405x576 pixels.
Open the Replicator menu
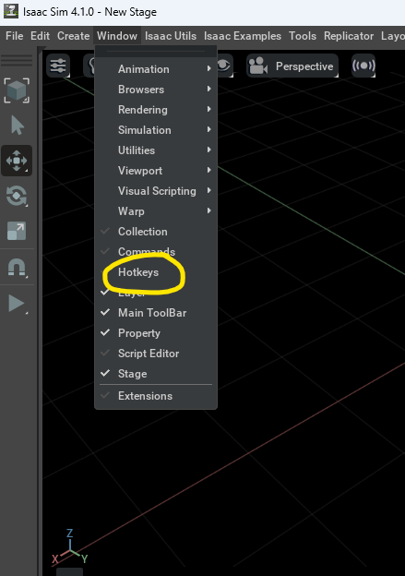pyautogui.click(x=349, y=36)
